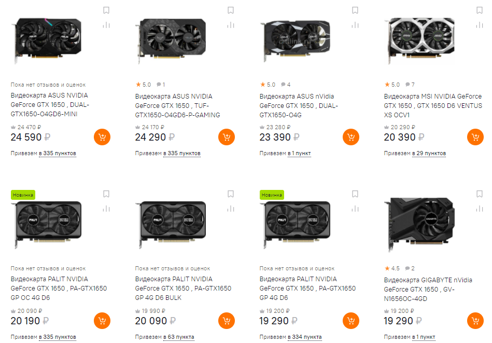The height and width of the screenshot is (343, 492).
Task: Toggle favorite on ASUS DUAL MINI card
Action: pos(106,10)
